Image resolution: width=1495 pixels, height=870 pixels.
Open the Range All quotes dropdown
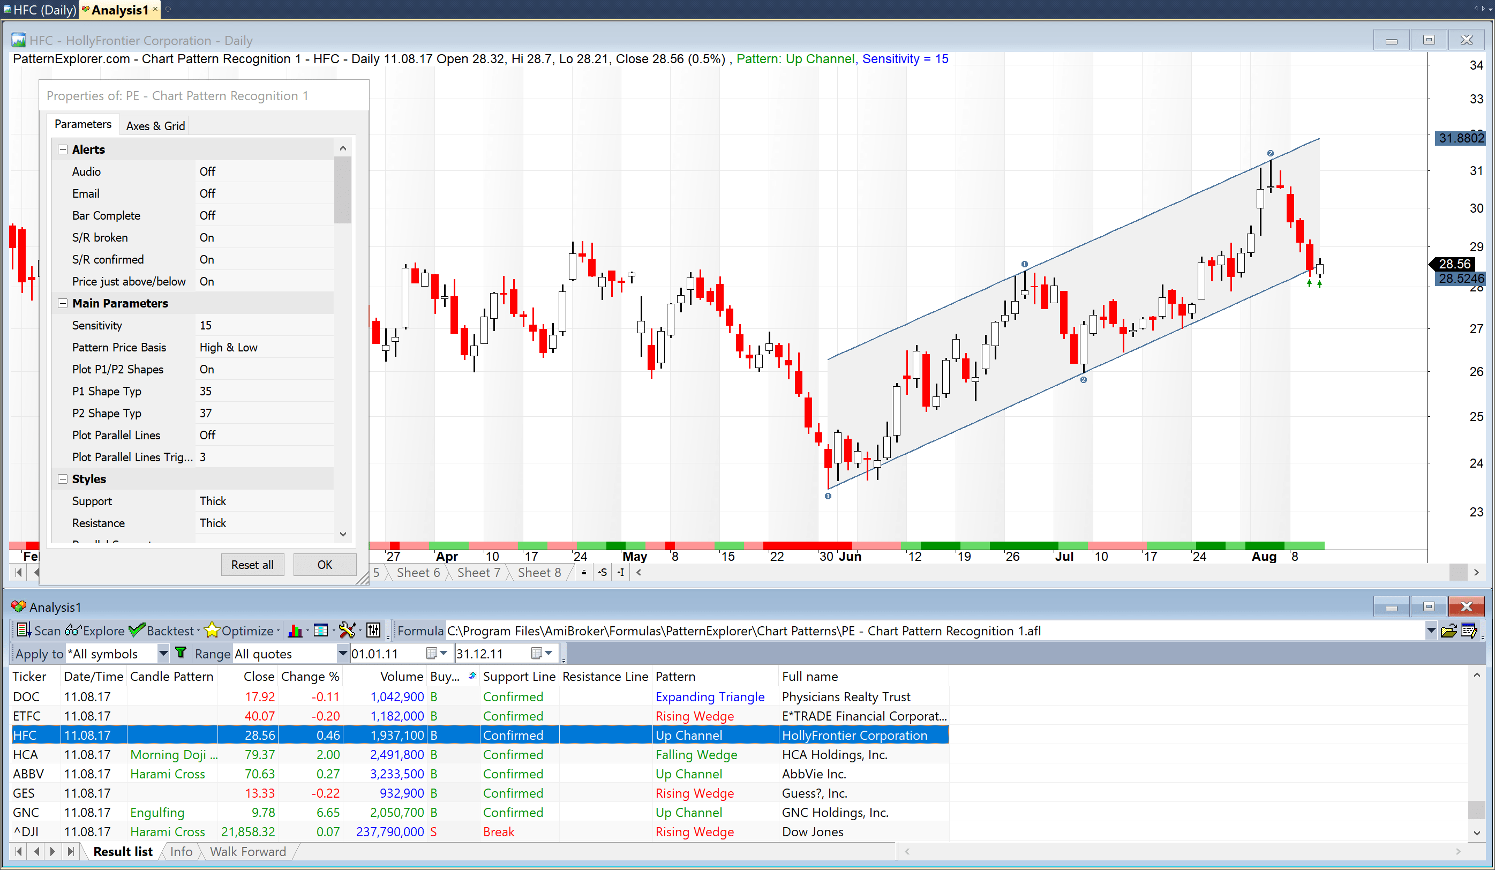tap(342, 654)
